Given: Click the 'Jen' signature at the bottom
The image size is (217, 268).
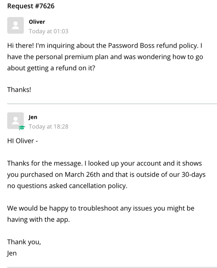Looking at the screenshot, I should pos(12,253).
